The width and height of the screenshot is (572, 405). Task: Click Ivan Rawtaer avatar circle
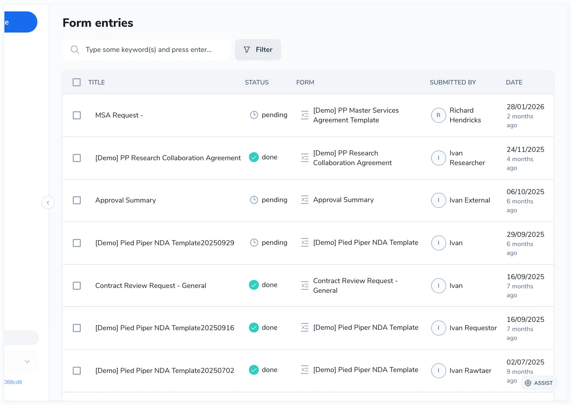[x=439, y=371]
